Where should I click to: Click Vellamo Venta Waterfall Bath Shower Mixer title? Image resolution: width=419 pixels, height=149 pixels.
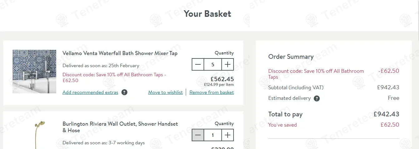coord(120,53)
